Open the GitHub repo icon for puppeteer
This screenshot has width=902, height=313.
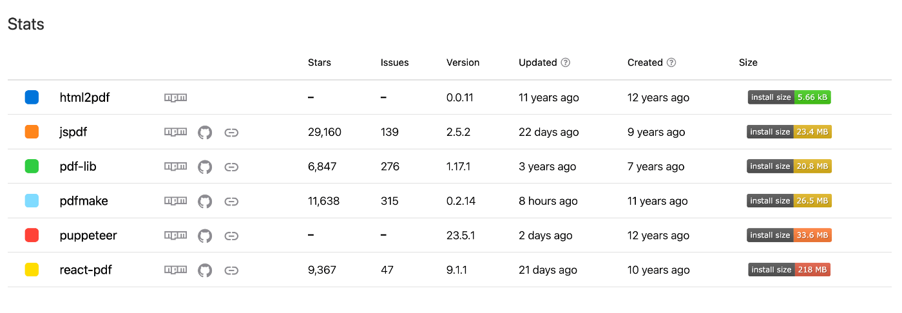(205, 236)
